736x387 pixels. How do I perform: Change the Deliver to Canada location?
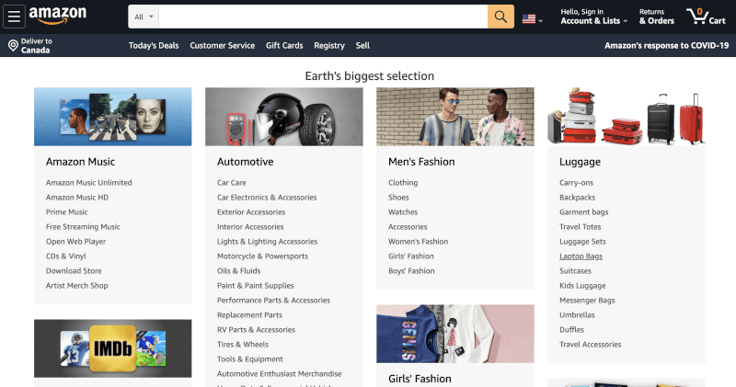point(30,45)
